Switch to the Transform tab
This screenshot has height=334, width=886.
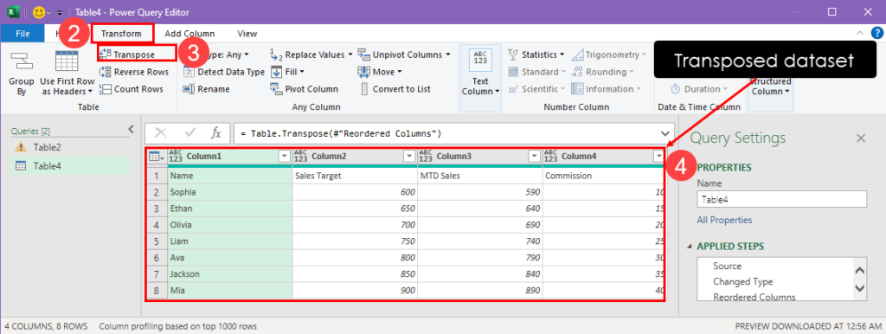(x=121, y=34)
